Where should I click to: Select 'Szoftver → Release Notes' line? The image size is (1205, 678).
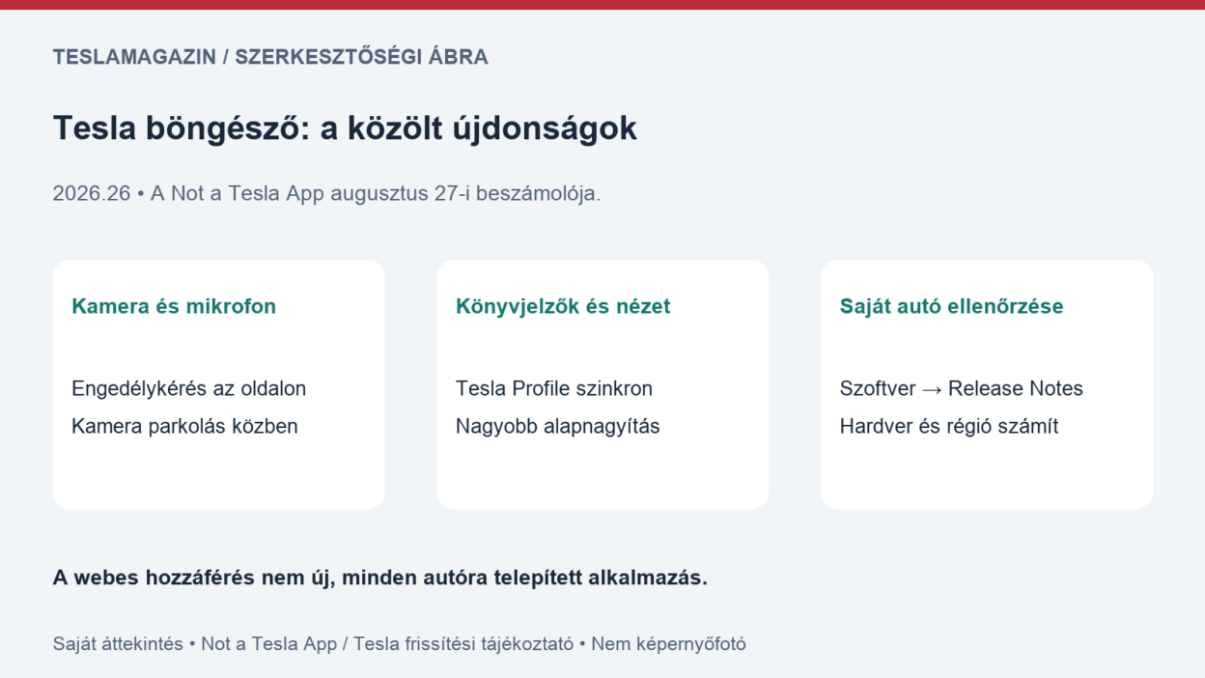[962, 388]
